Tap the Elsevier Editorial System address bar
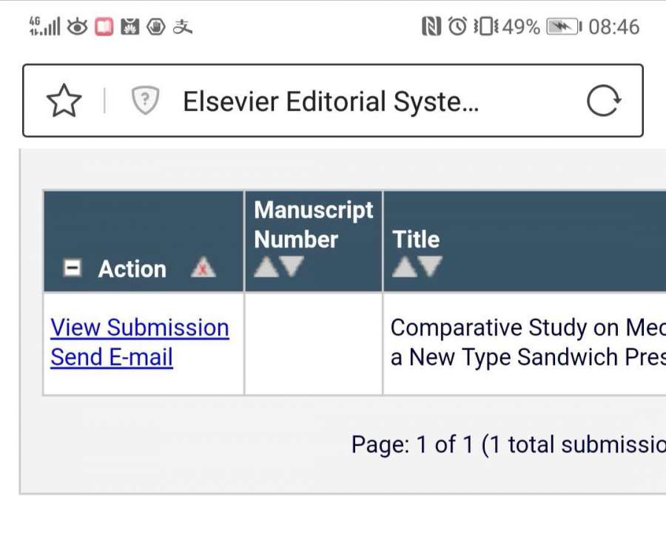This screenshot has height=556, width=666. [x=331, y=101]
